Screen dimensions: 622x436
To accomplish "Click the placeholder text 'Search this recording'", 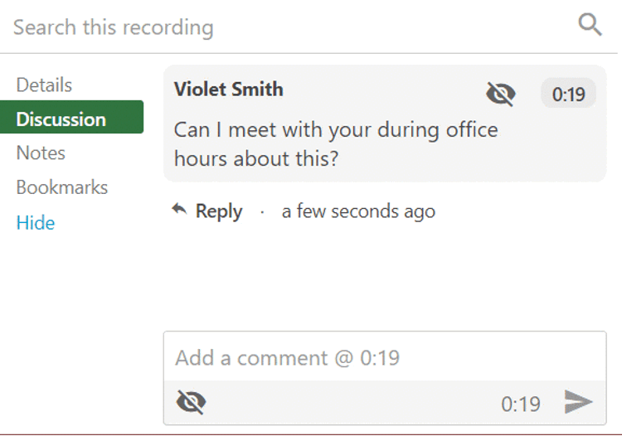I will (x=114, y=27).
